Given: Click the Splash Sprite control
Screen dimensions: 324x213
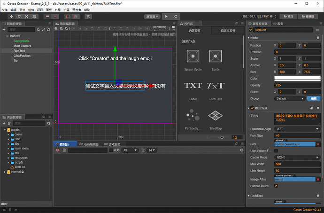Looking at the screenshot, I should point(193,56).
